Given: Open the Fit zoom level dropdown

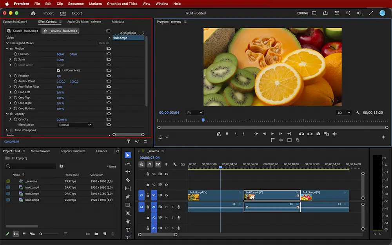Looking at the screenshot, I should tap(195, 113).
